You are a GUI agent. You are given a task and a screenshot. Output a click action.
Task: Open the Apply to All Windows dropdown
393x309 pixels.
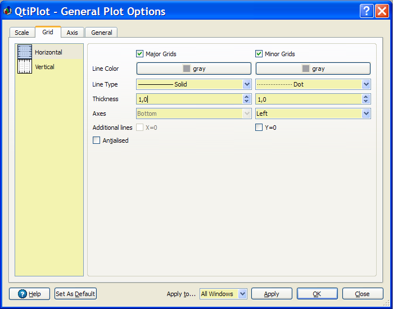(x=242, y=294)
